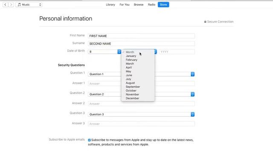Click the Secure Connection lock icon

(x=205, y=22)
